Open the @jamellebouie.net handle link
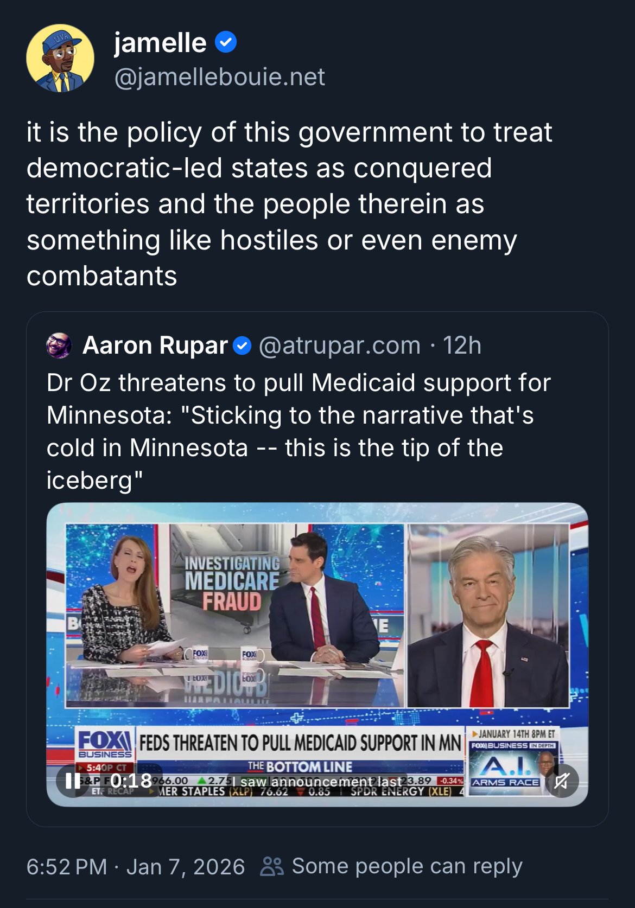The image size is (635, 908). (219, 76)
